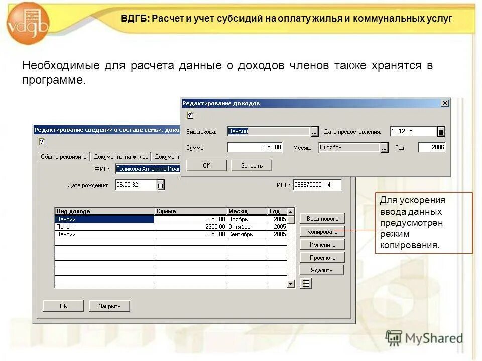This screenshot has height=361, width=482.
Task: Click ФИО field with Голикова Антонина
Action: 148,169
